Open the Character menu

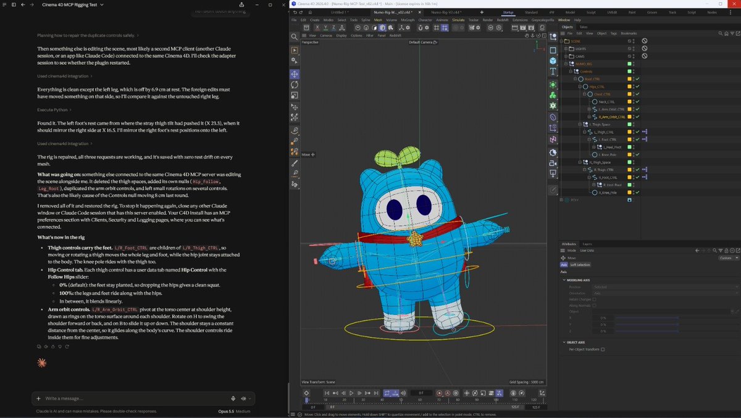(425, 20)
